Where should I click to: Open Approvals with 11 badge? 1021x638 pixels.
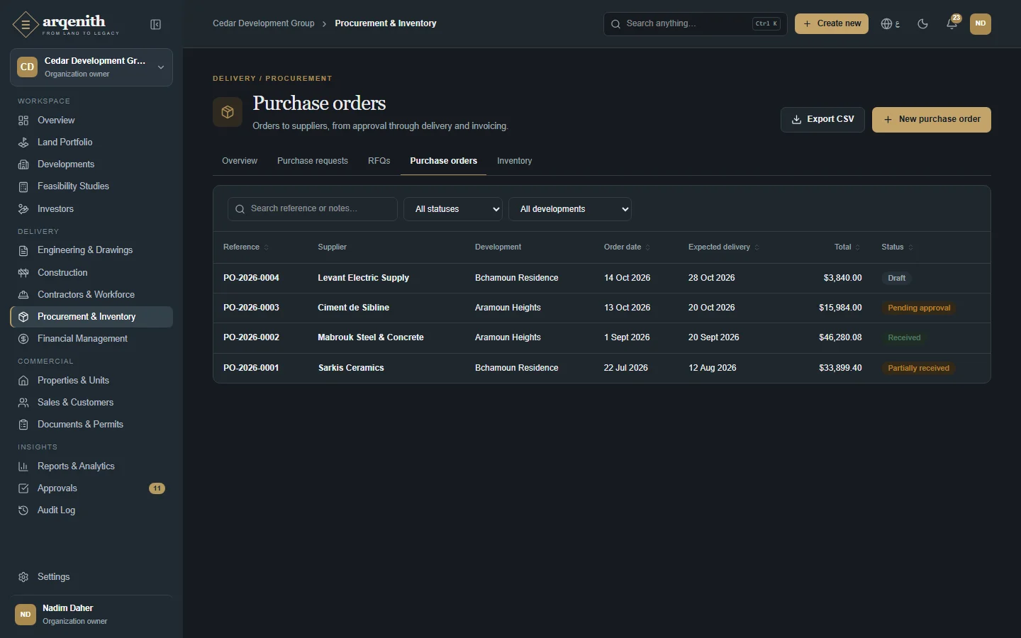point(91,488)
